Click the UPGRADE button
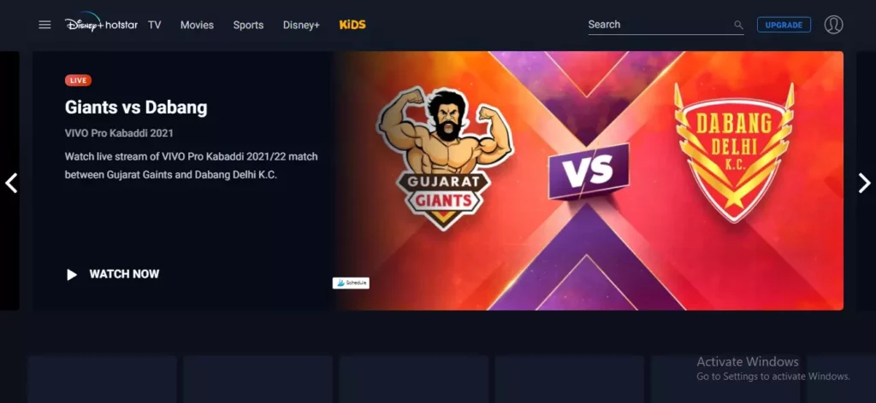 pos(784,25)
